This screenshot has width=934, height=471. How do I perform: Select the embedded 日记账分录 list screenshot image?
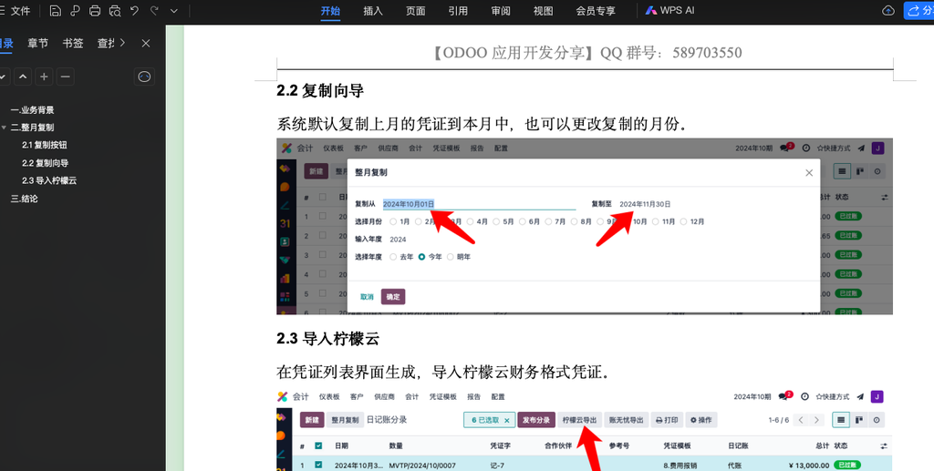coord(585,429)
